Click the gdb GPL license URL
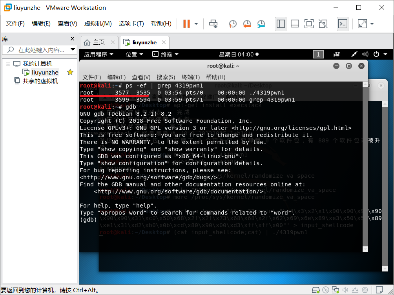This screenshot has height=295, width=394. (x=292, y=128)
